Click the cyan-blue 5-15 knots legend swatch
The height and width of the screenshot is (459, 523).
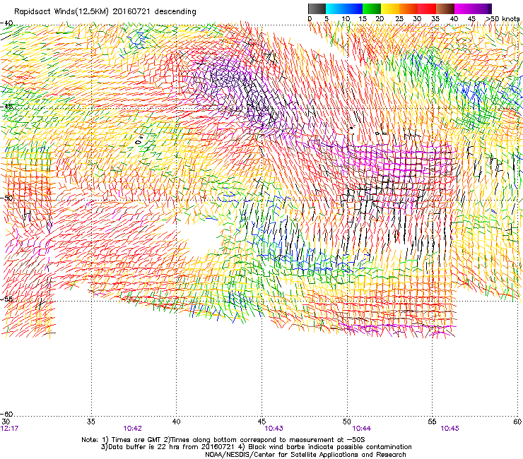tap(344, 8)
